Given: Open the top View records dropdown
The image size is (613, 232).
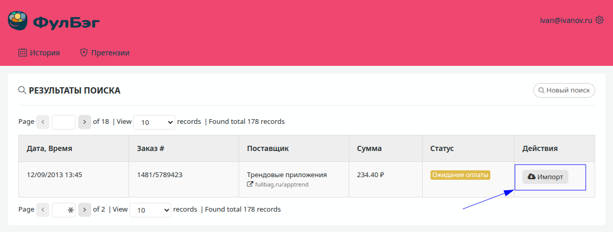Looking at the screenshot, I should 154,122.
